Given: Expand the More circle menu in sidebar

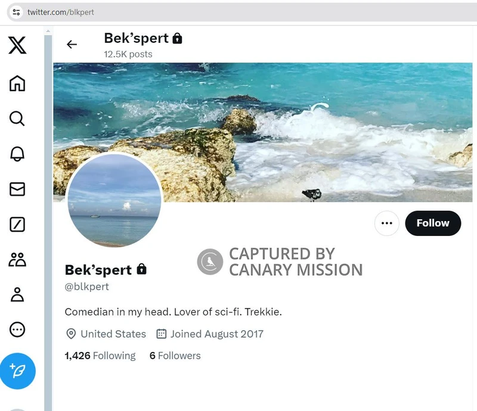Looking at the screenshot, I should [x=17, y=329].
